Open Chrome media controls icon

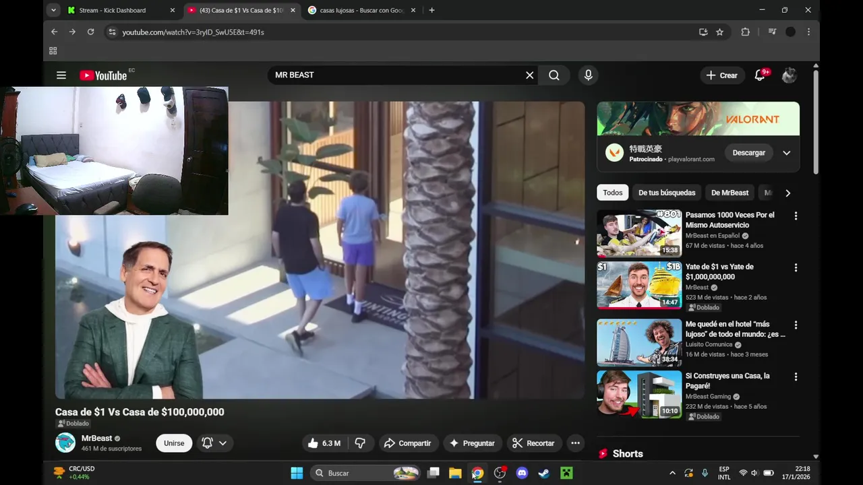click(773, 32)
